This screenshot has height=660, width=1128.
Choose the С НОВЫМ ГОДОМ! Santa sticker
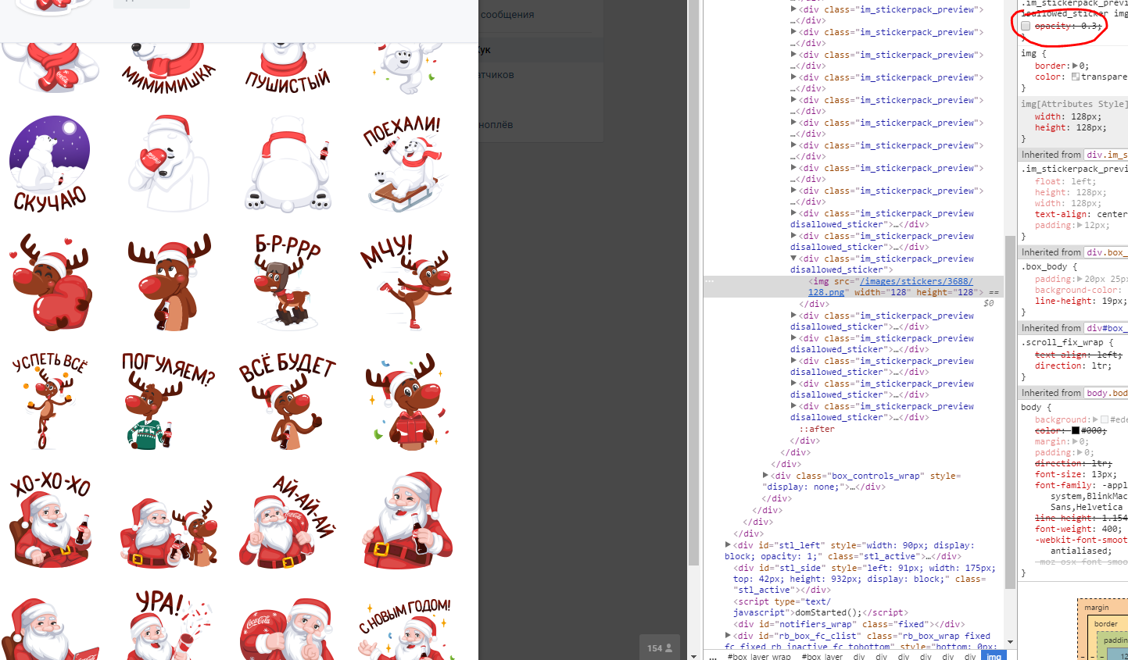[404, 628]
